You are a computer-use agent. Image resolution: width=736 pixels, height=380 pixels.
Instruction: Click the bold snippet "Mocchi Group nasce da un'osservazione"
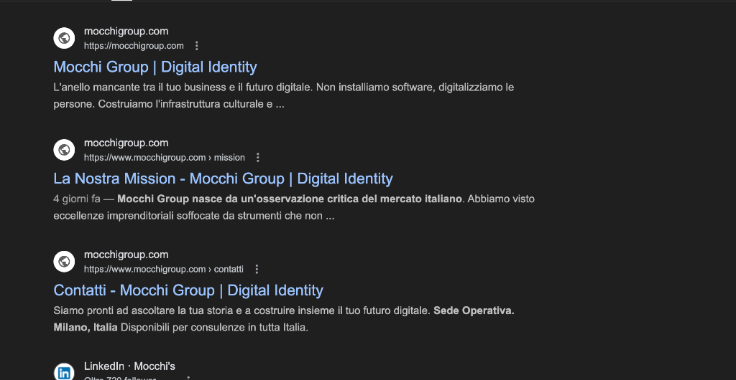pos(289,199)
